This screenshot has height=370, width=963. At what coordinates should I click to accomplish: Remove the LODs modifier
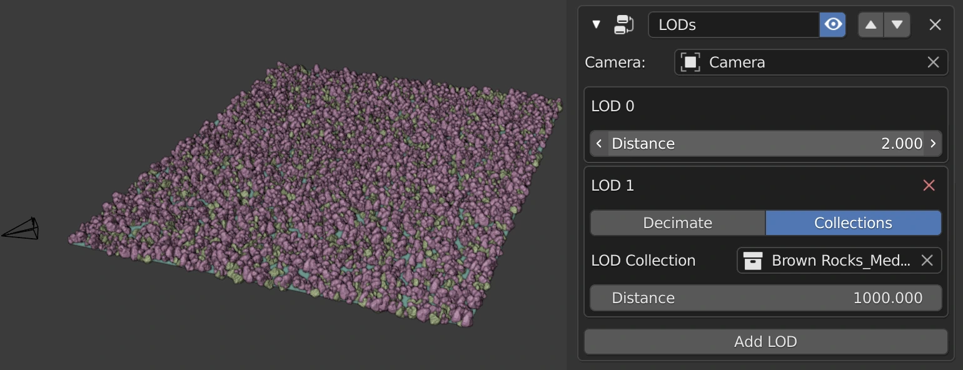pos(935,25)
